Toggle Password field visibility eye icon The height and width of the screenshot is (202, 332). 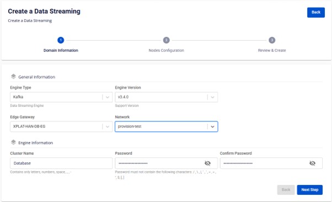[207, 163]
